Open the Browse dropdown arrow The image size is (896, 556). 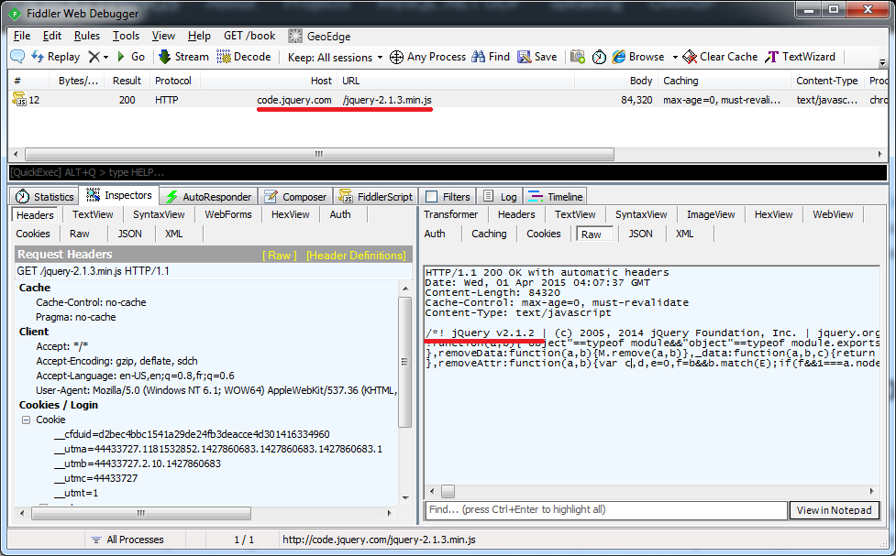pos(675,57)
